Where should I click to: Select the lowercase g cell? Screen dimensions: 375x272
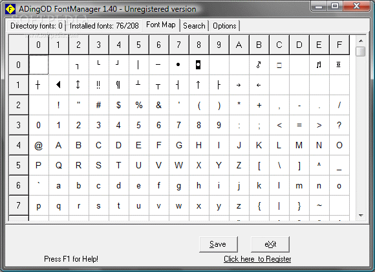coord(178,185)
